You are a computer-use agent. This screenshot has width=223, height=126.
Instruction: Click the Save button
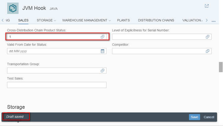(x=195, y=117)
